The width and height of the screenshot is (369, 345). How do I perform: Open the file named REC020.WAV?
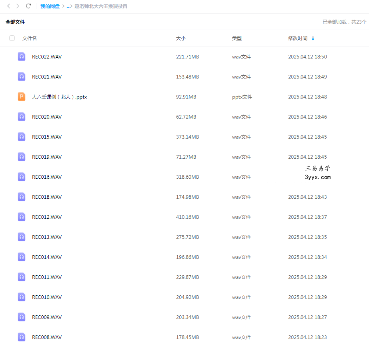(x=47, y=117)
